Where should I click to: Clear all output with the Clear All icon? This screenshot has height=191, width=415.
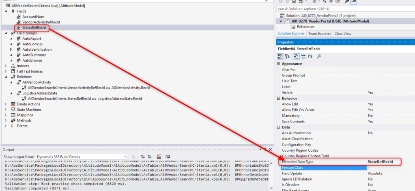click(158, 157)
